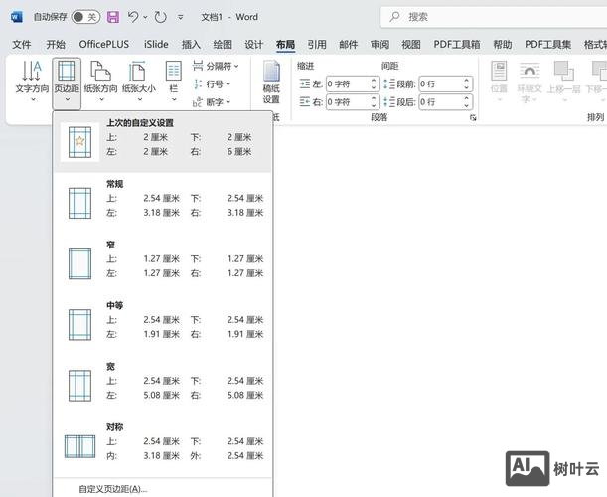Toggle the AutoSave (自动保存) switch

(x=85, y=17)
